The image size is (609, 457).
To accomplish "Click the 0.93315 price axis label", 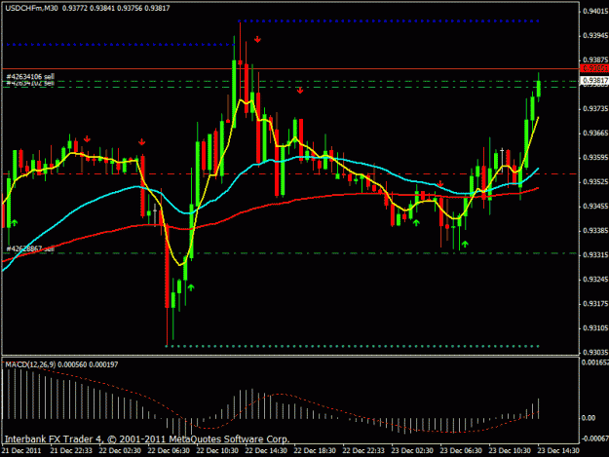I will pyautogui.click(x=595, y=255).
